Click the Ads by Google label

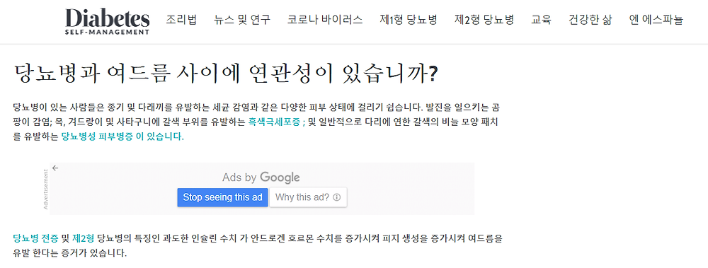pyautogui.click(x=261, y=177)
